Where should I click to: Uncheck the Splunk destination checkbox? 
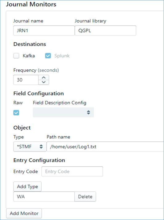pyautogui.click(x=48, y=56)
